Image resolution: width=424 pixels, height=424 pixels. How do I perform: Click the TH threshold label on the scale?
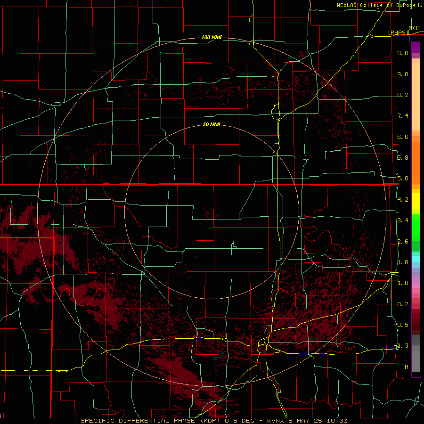(405, 367)
